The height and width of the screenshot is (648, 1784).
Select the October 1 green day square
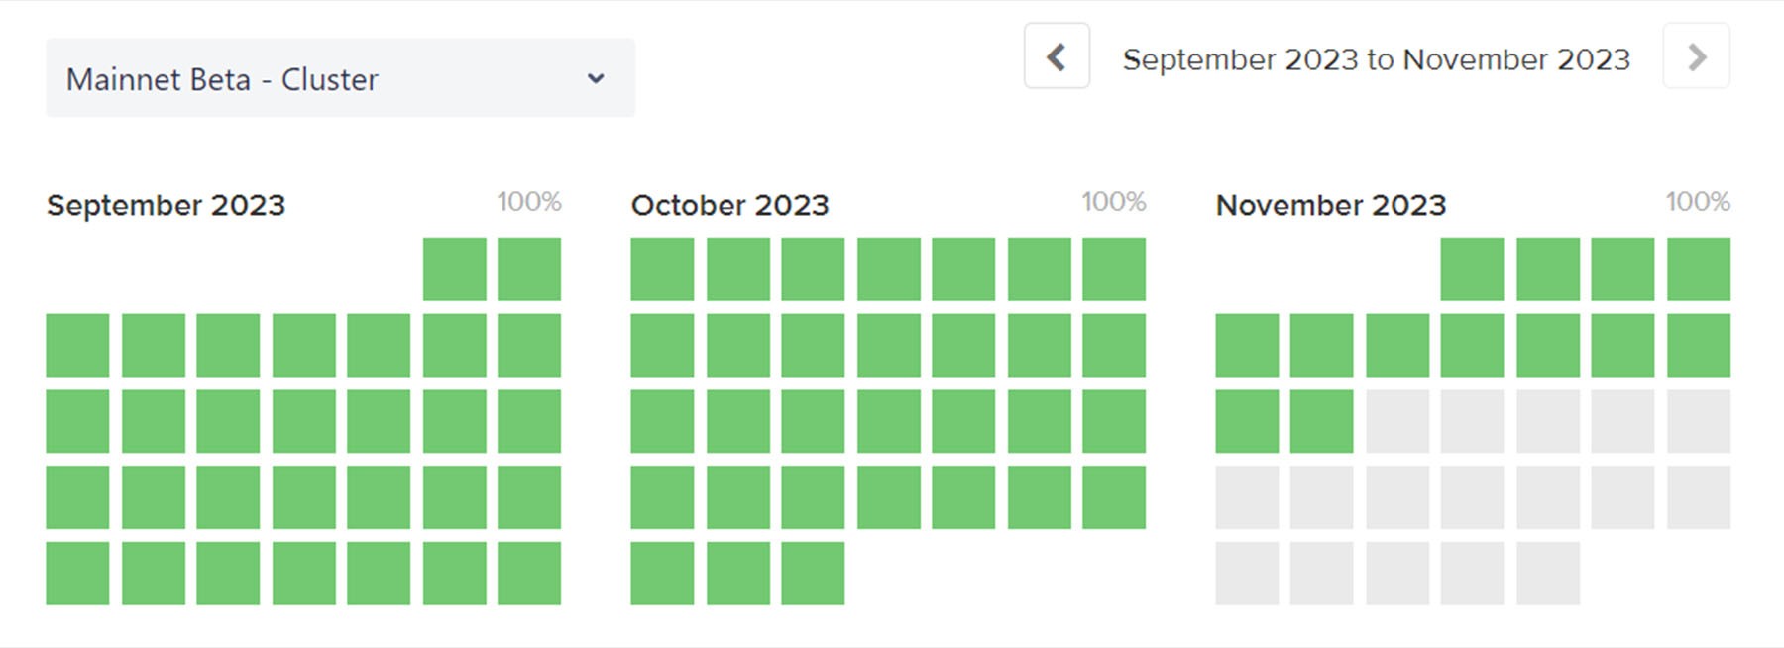tap(662, 269)
